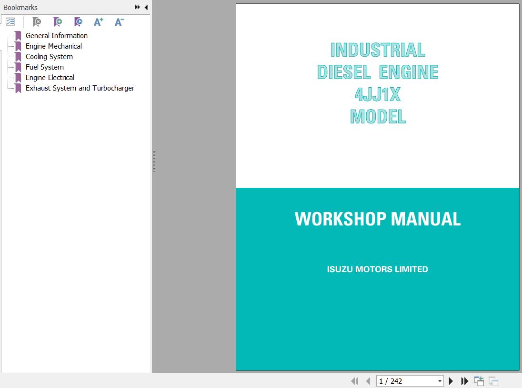This screenshot has height=388, width=522.
Task: Click the bookmark properties icon
Action: coord(79,22)
